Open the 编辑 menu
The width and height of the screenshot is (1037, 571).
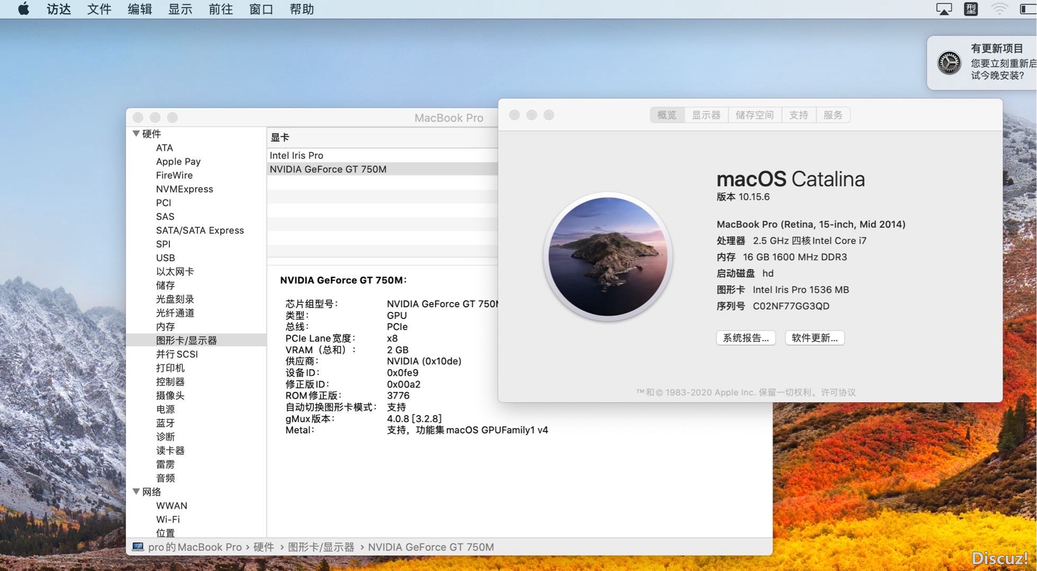pyautogui.click(x=140, y=9)
